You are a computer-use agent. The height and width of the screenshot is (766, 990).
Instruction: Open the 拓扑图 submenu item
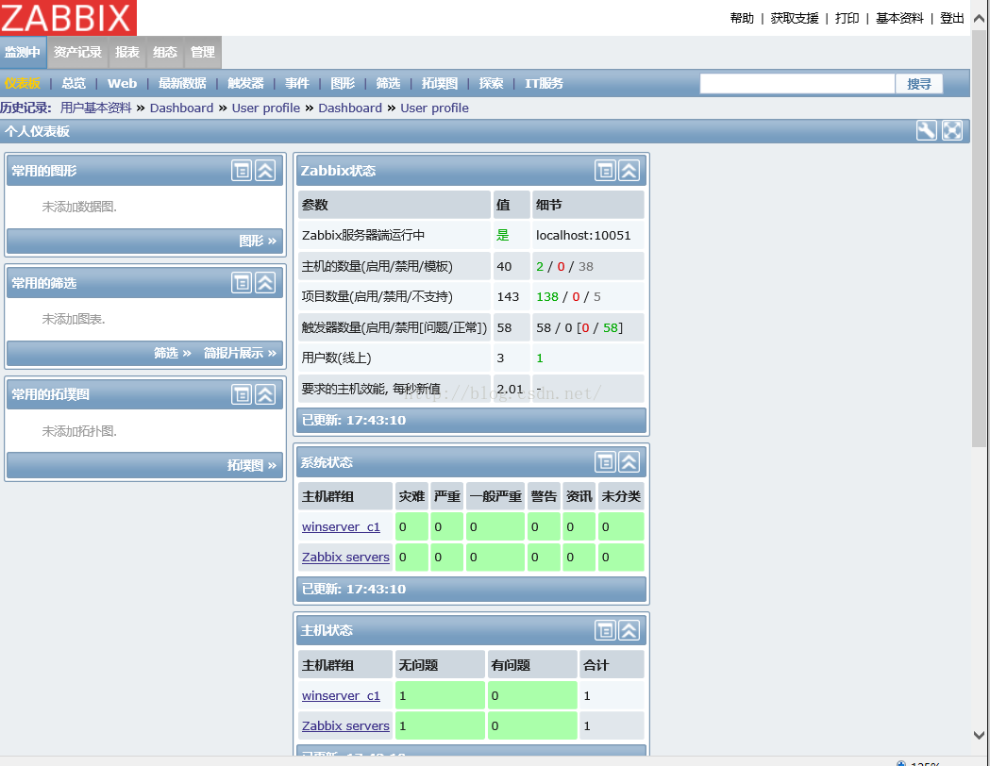pos(440,83)
